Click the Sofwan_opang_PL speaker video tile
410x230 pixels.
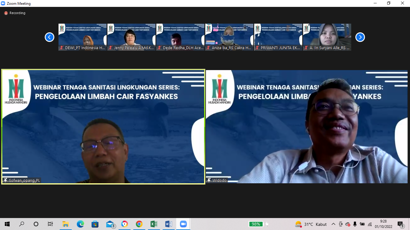[103, 127]
